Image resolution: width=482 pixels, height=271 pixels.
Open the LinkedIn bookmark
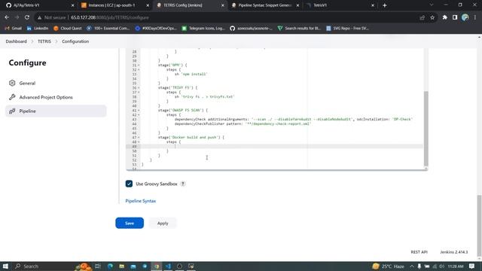(38, 29)
